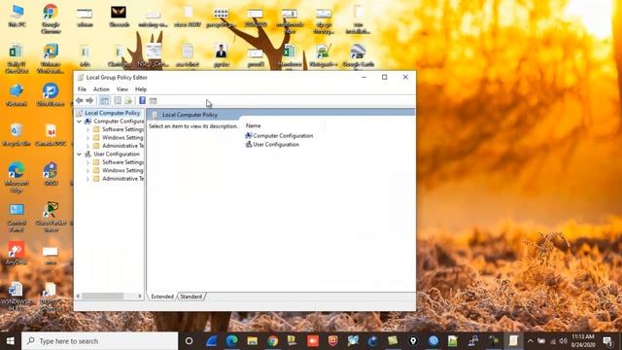Click the Forward arrow in the toolbar
Image resolution: width=622 pixels, height=350 pixels.
[89, 101]
